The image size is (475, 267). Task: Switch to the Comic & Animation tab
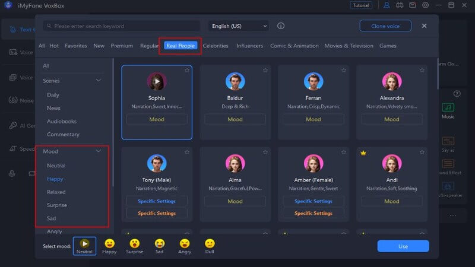[294, 46]
